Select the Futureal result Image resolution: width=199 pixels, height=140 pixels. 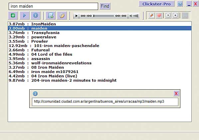pos(99,50)
